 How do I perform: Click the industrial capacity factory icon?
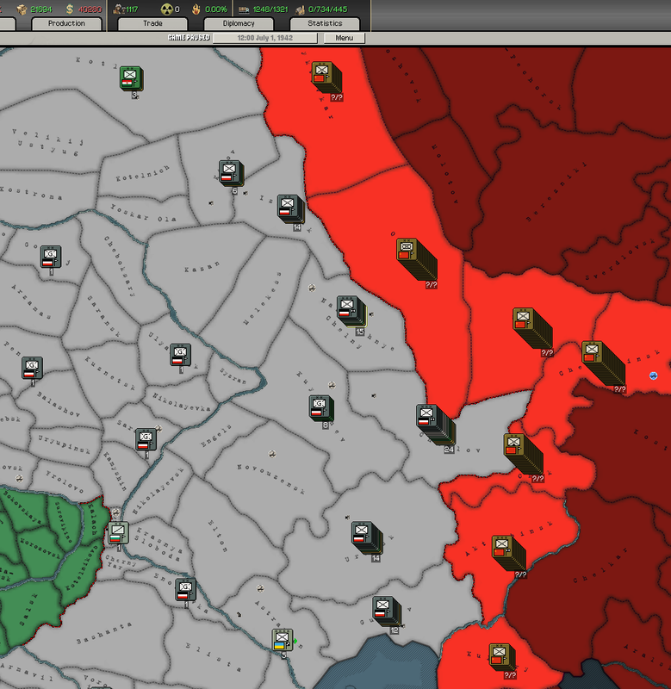[x=301, y=9]
